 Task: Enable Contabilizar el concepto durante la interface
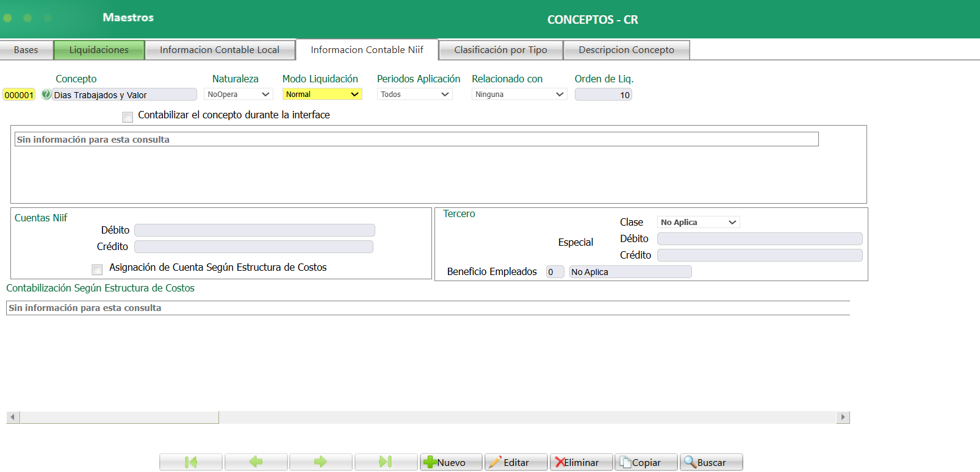128,116
